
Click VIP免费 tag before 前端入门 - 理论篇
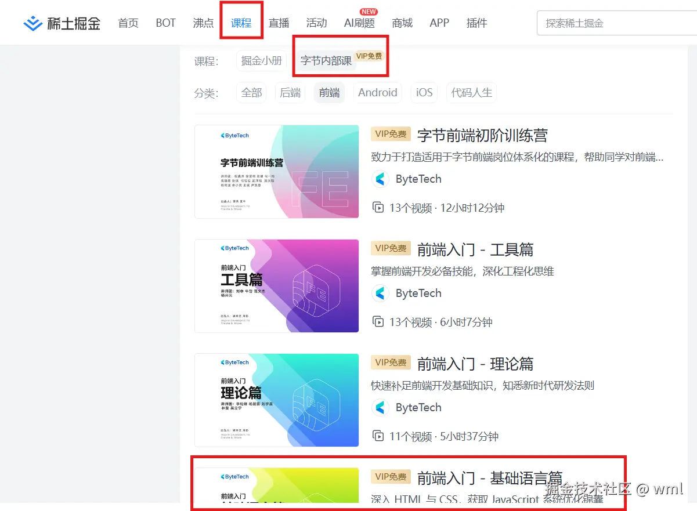point(391,363)
